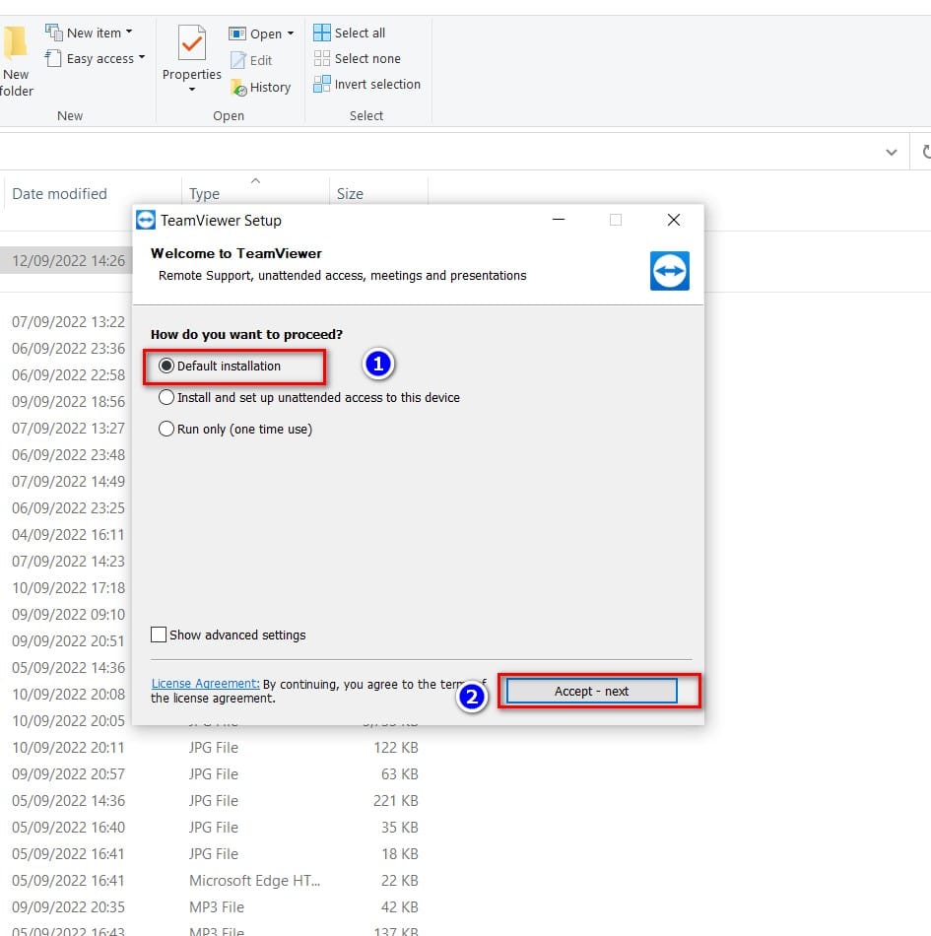Image resolution: width=931 pixels, height=936 pixels.
Task: Click the New folder icon in ribbon
Action: [x=15, y=43]
